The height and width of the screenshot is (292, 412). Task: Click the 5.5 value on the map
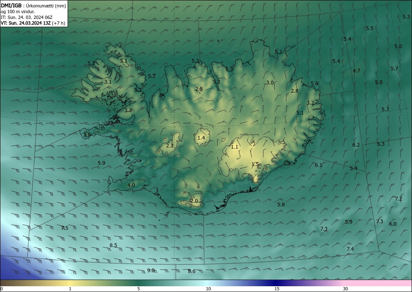click(370, 28)
